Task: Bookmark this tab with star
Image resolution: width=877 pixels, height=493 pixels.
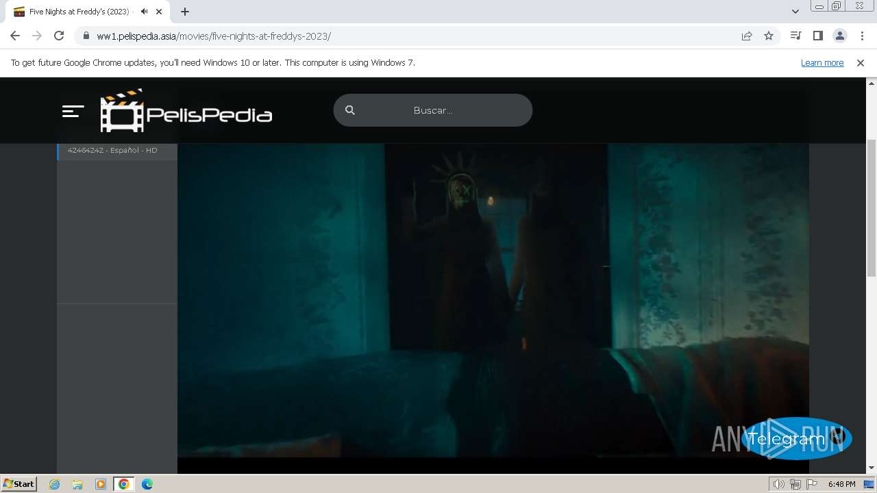Action: point(769,36)
